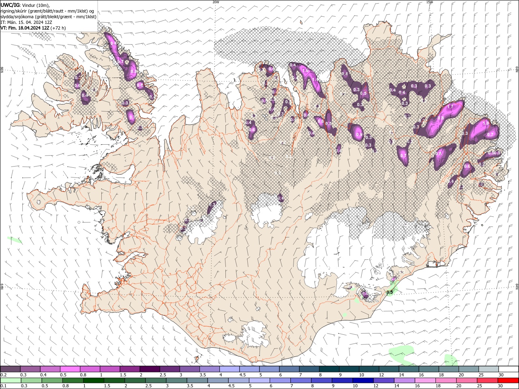Pick the bright pink upper swatch labeled 0.5
The height and width of the screenshot is (389, 519).
click(70, 369)
